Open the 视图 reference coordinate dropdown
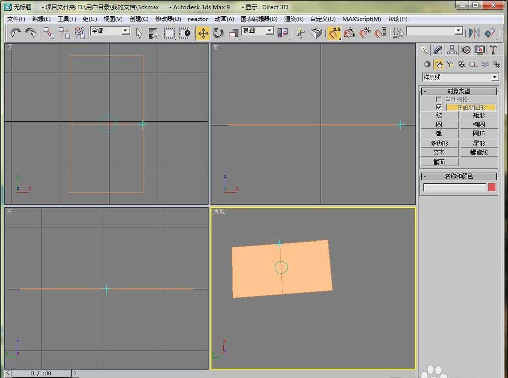 tap(258, 31)
